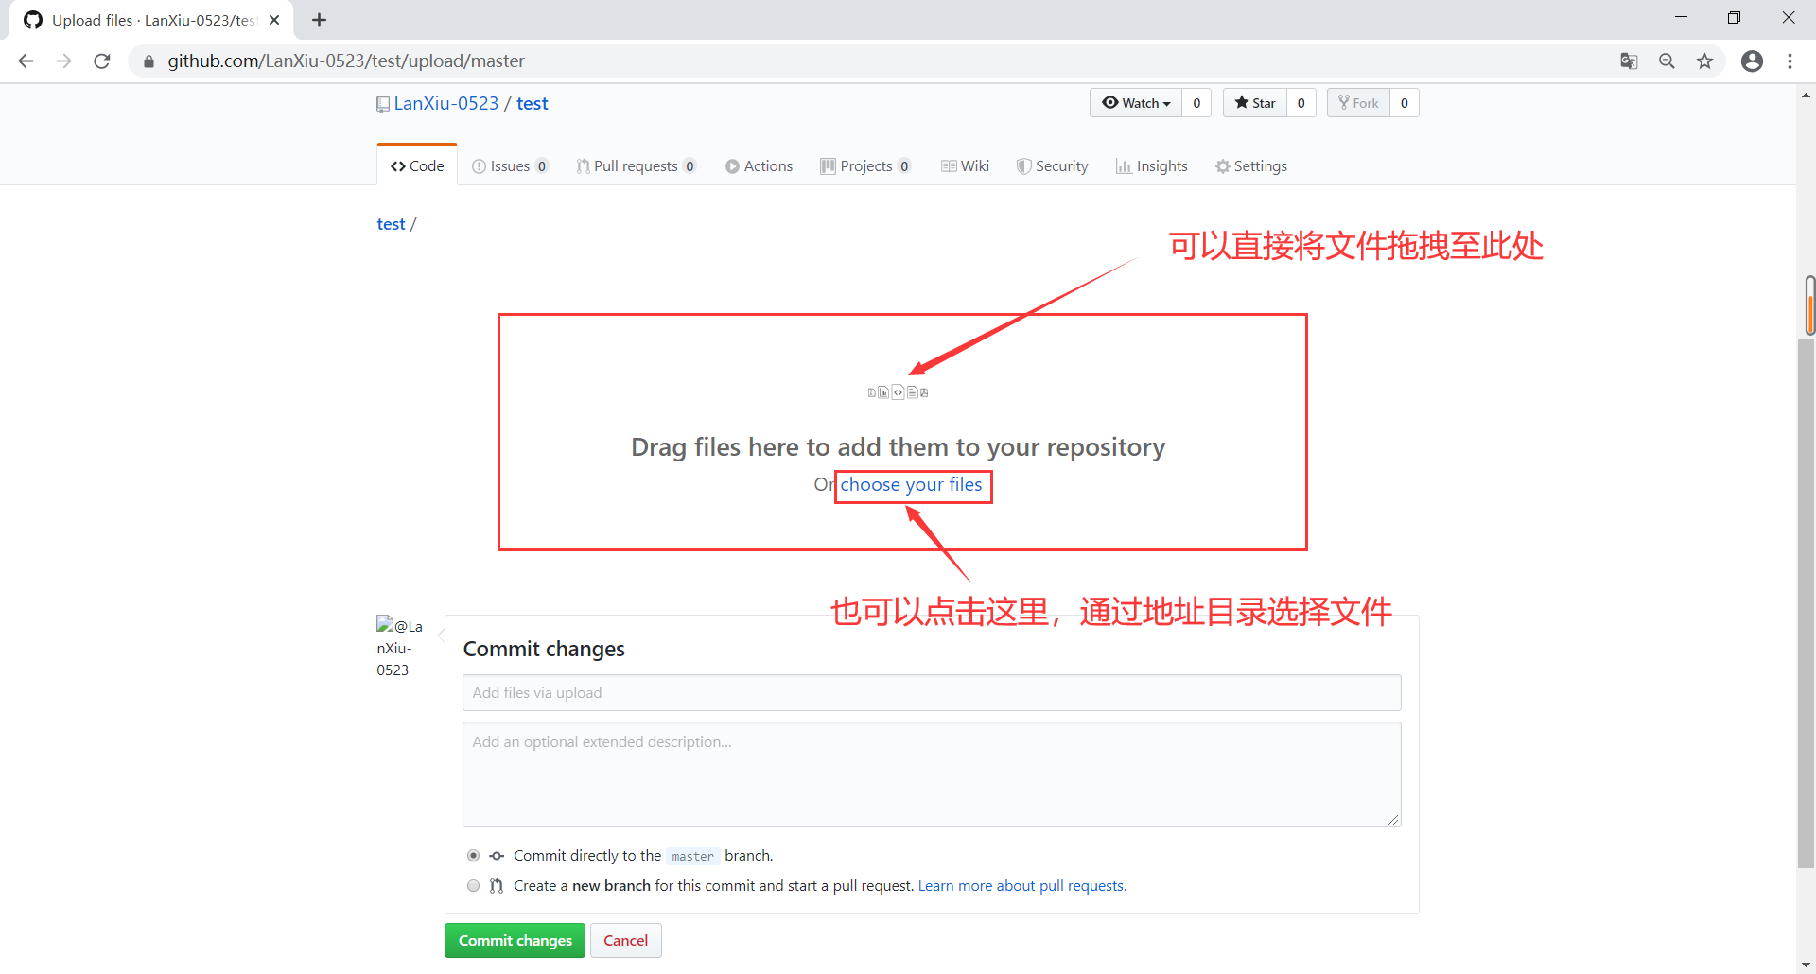Bookmark this page with the star icon
This screenshot has width=1816, height=974.
click(x=1705, y=61)
